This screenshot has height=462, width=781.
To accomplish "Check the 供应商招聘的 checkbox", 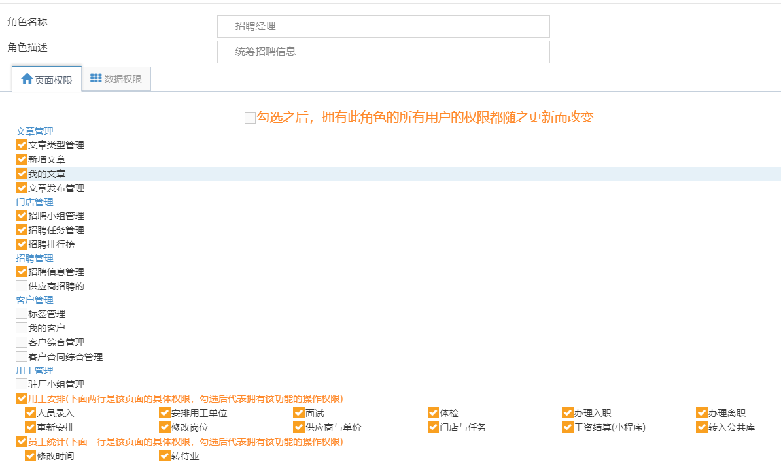I will pos(21,286).
